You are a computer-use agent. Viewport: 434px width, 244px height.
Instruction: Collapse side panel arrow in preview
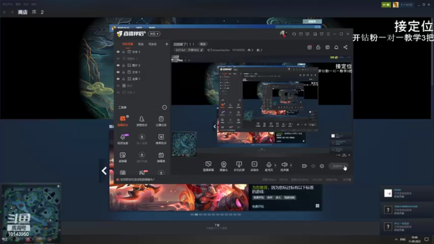214,126
